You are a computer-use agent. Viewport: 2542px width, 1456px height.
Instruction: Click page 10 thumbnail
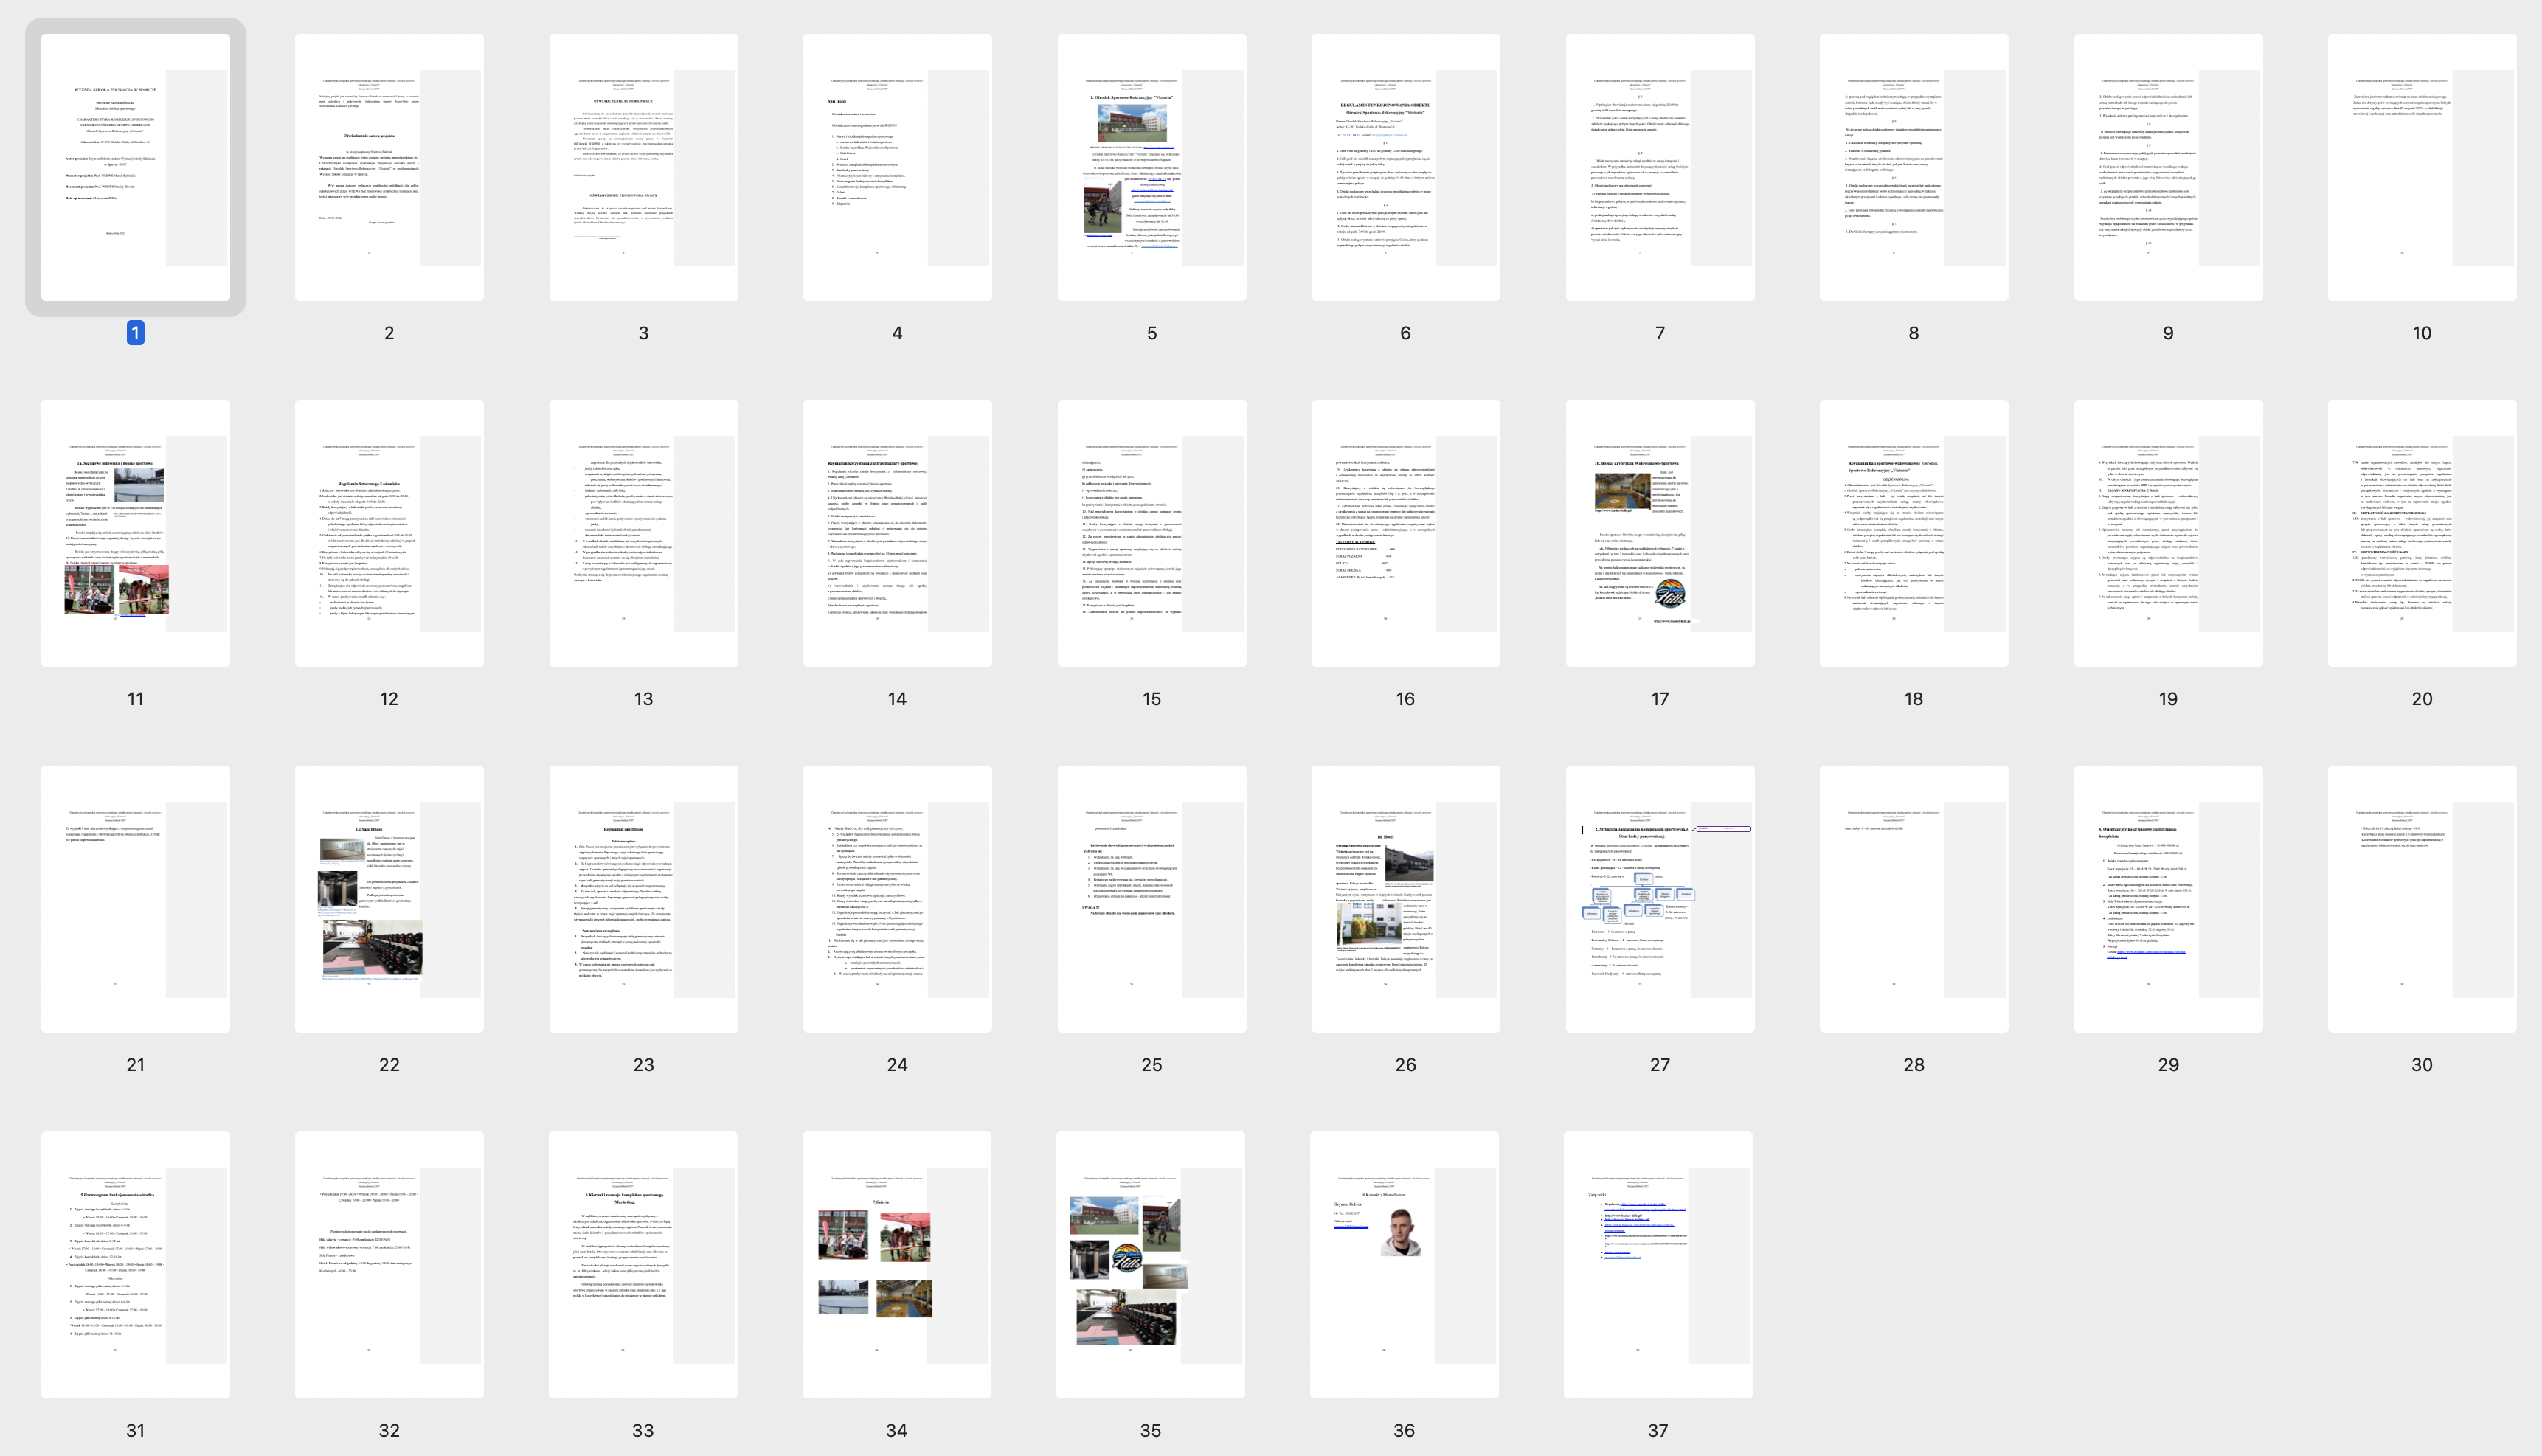point(2421,167)
